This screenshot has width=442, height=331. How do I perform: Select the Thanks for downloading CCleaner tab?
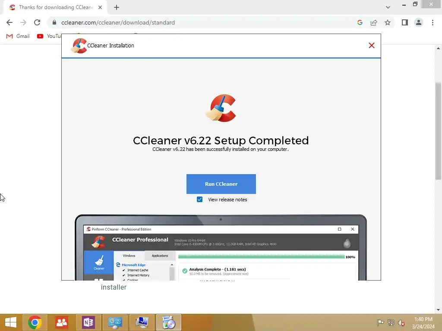[56, 7]
